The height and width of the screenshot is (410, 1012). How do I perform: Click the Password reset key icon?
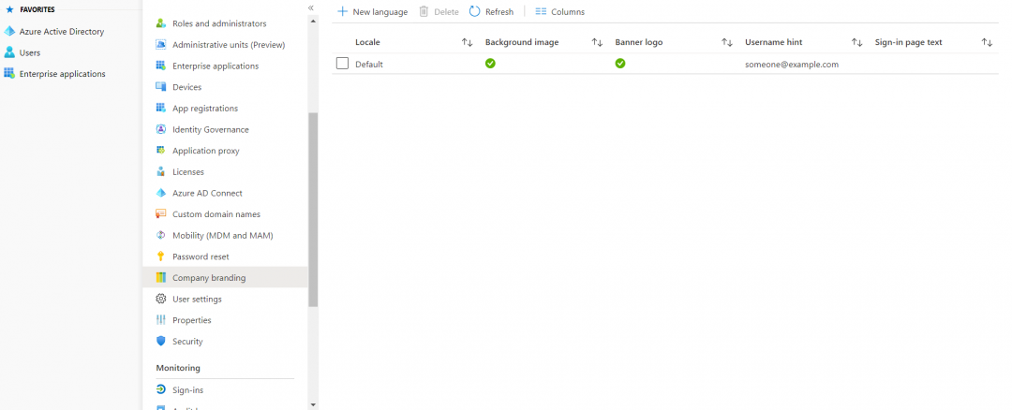161,256
